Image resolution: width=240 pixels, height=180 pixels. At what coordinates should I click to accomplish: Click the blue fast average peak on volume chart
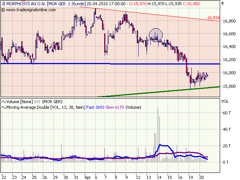click(160, 144)
